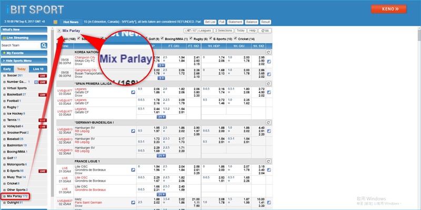Expand more bets '3' for Changwon City
The image size is (421, 210).
[x=161, y=65]
